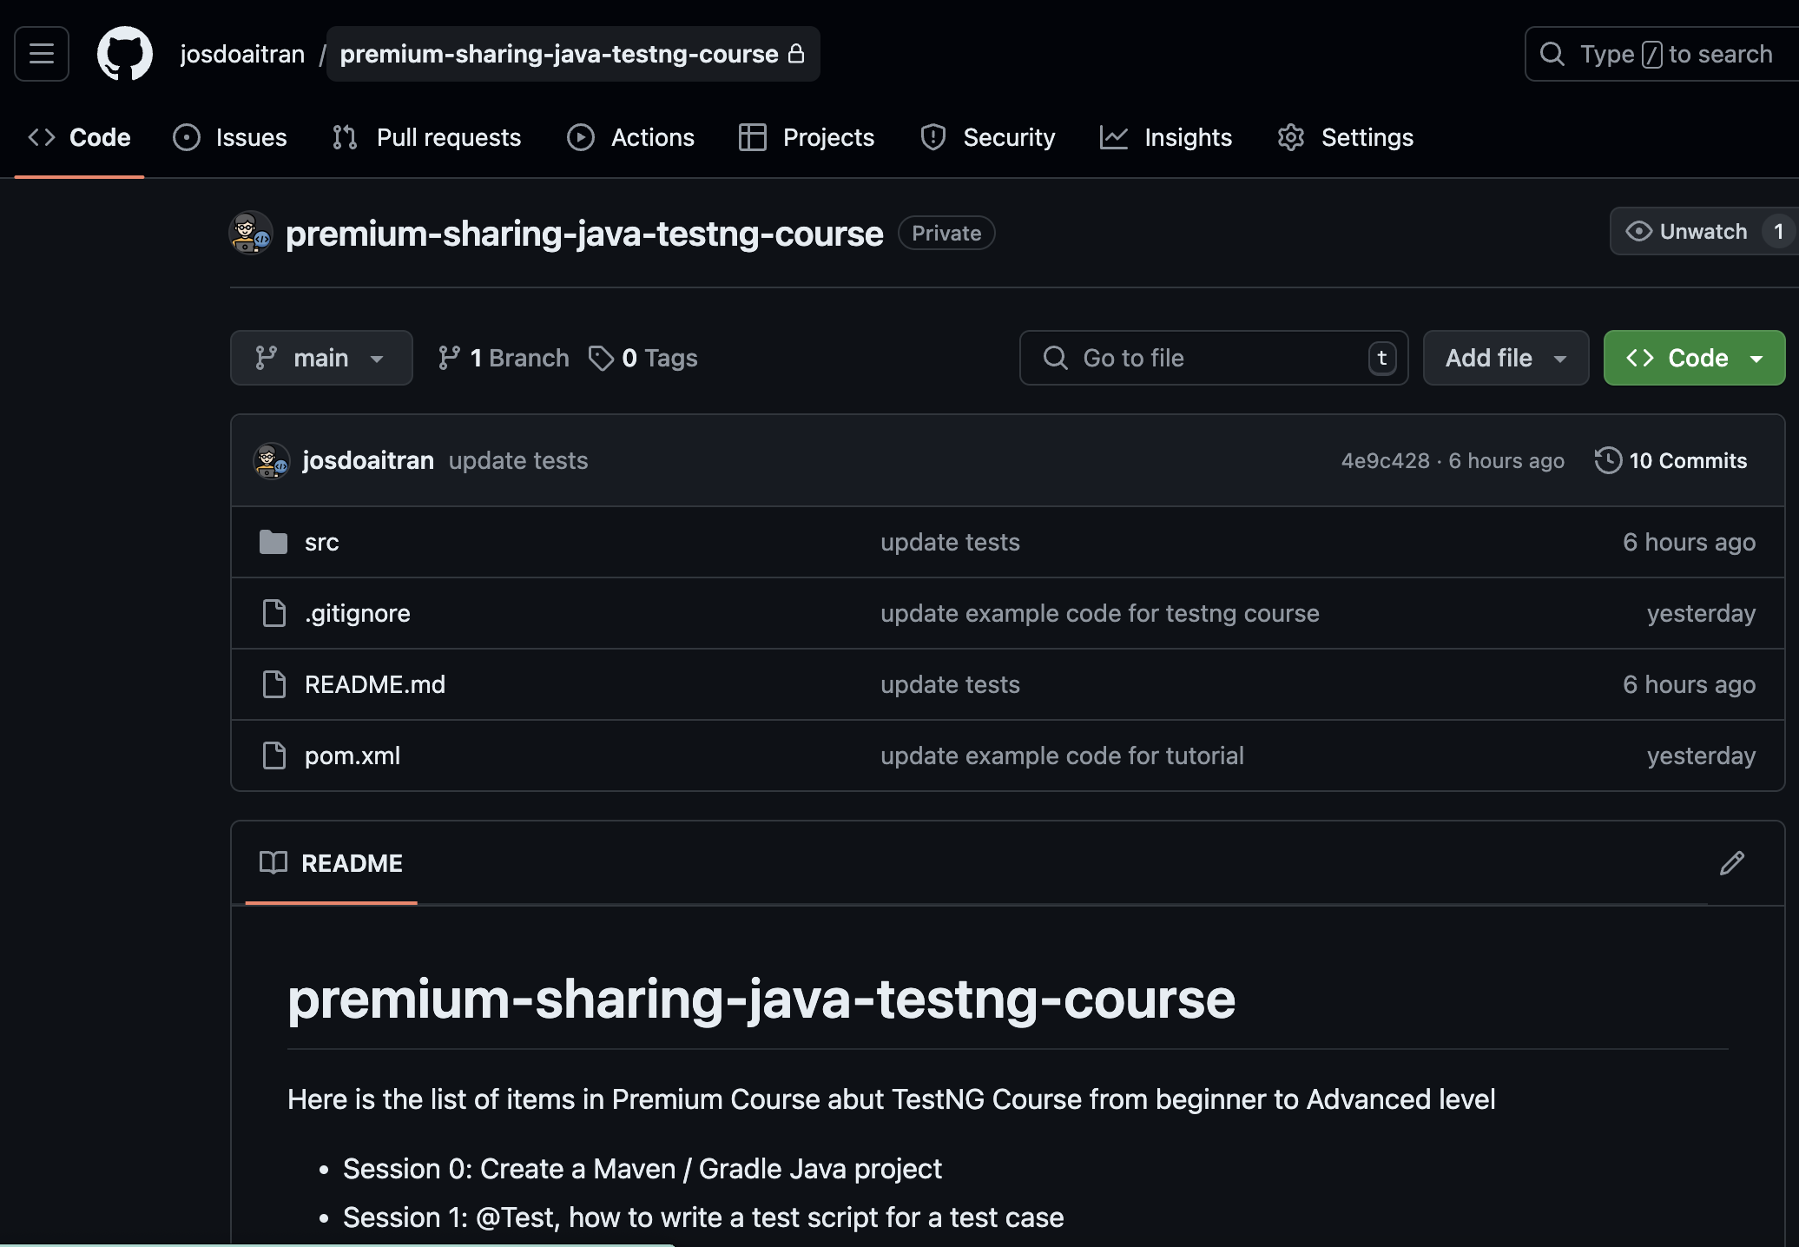This screenshot has height=1247, width=1799.
Task: Open commit 'update example code for tutorial'
Action: (x=1062, y=755)
